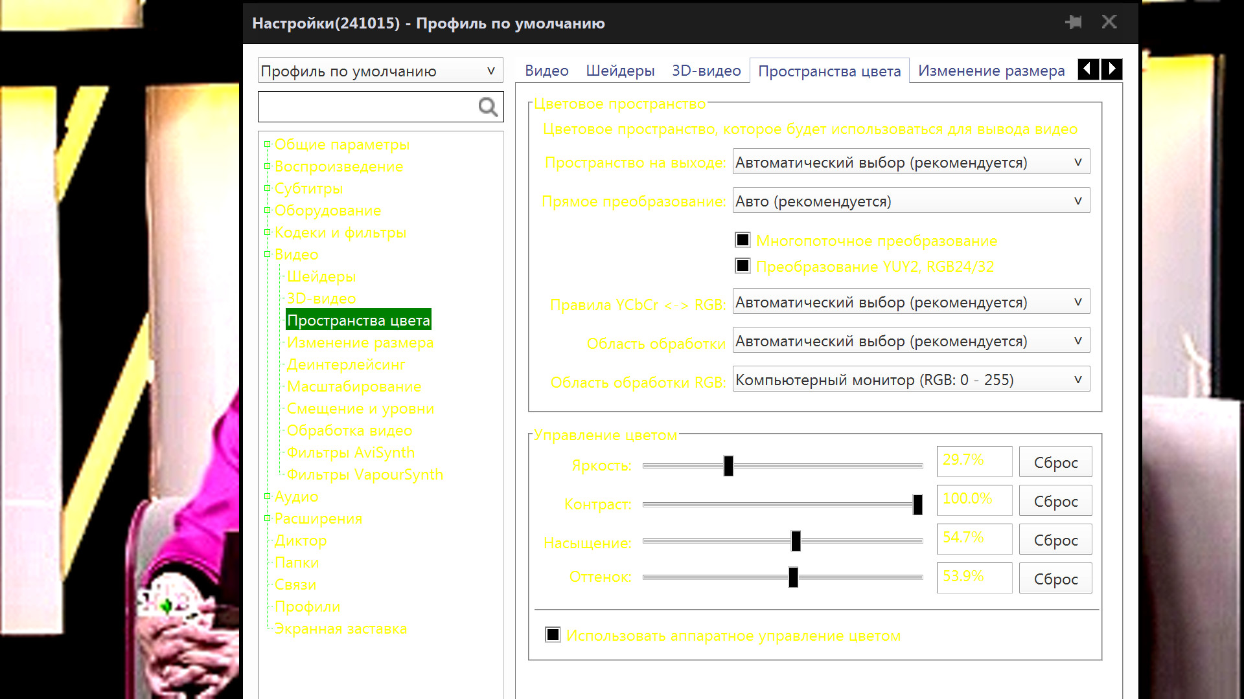Expand the Кодеки и фильтры node

[x=267, y=232]
